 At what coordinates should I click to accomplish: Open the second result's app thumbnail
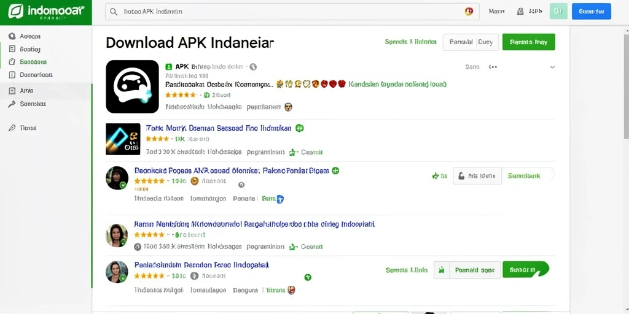click(123, 139)
